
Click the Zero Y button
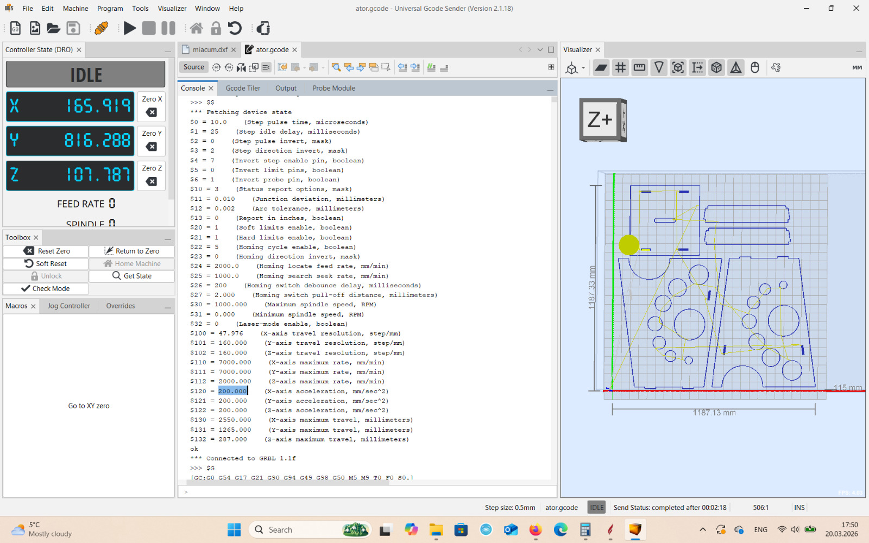152,141
